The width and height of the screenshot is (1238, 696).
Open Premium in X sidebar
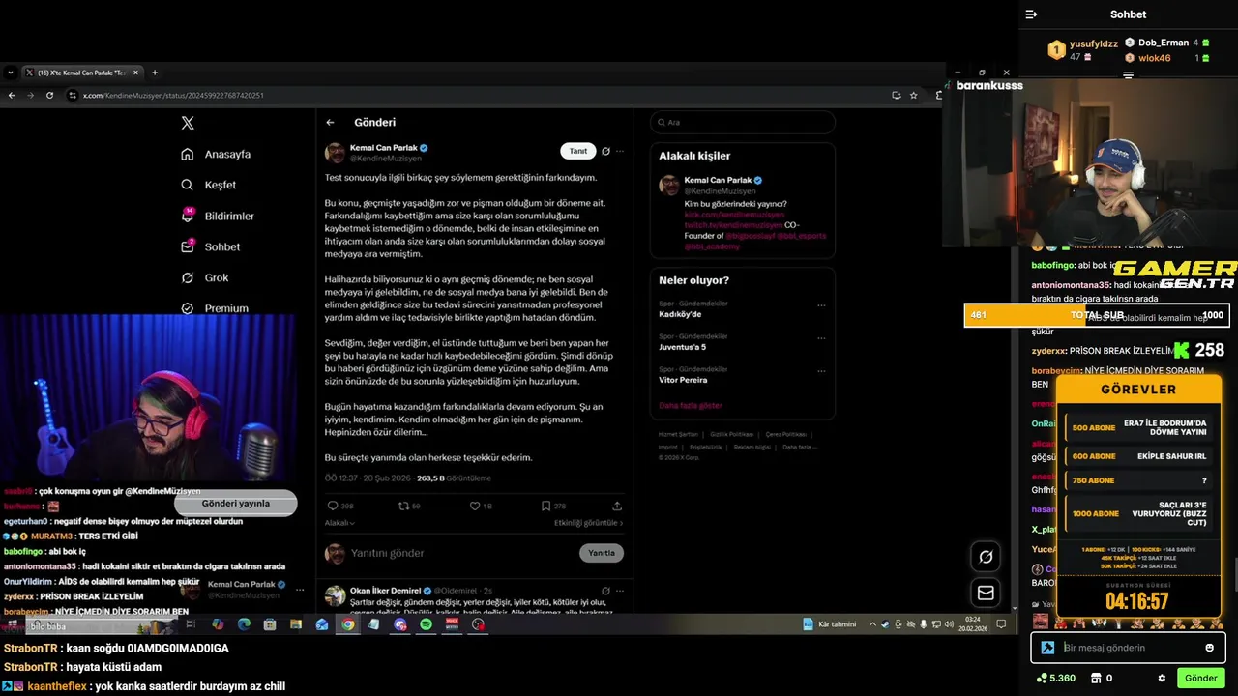(x=215, y=308)
